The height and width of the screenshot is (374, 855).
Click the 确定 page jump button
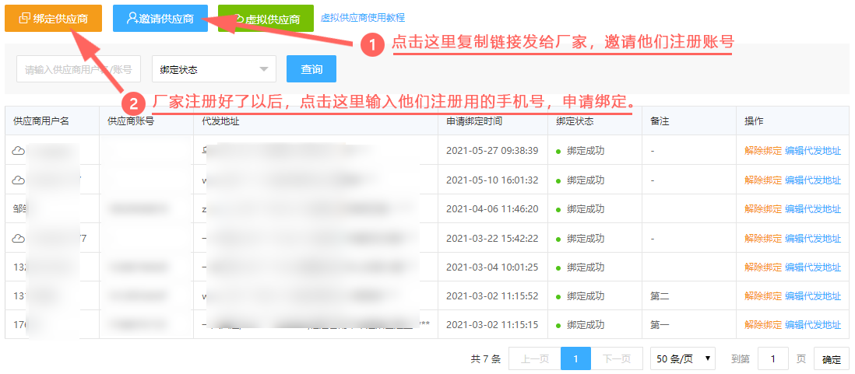coord(832,359)
